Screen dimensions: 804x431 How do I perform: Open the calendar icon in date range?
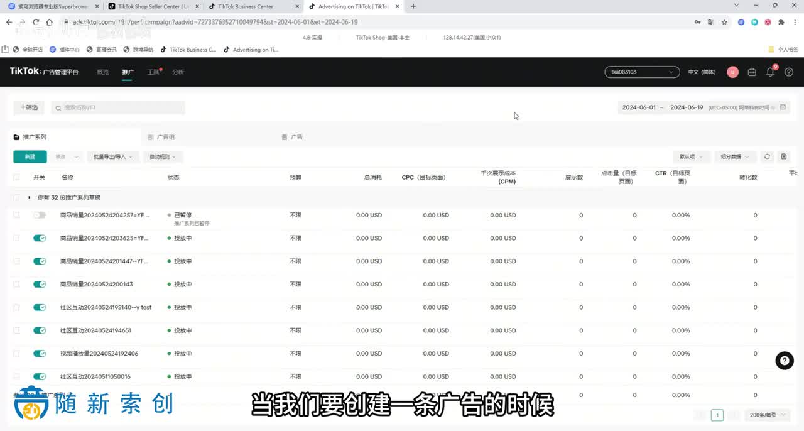(783, 107)
